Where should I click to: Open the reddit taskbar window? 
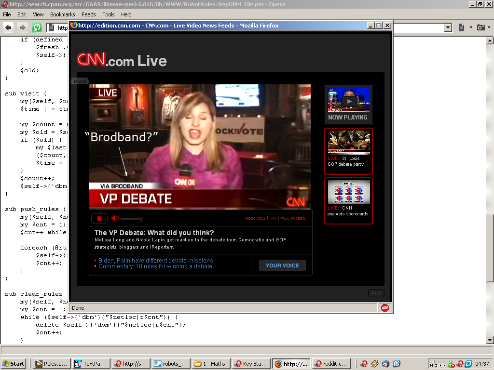point(329,364)
